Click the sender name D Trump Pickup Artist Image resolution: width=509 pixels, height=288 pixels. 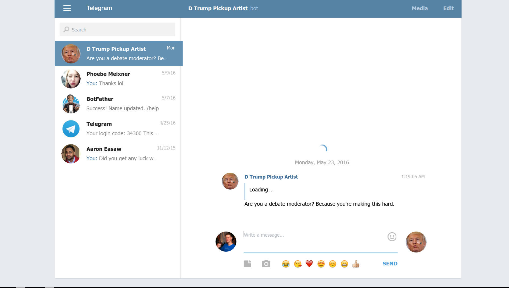271,177
